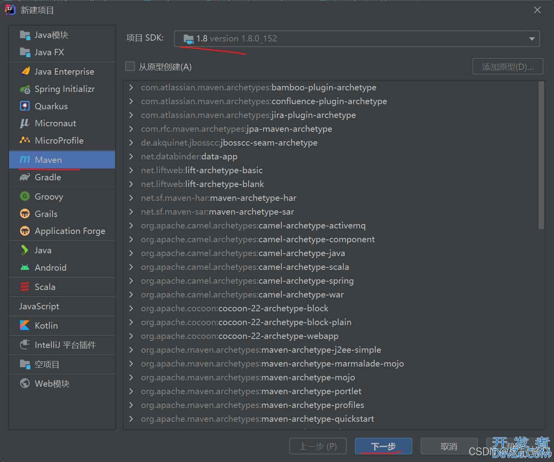Click the Grails orange icon
This screenshot has width=554, height=462.
(x=25, y=214)
